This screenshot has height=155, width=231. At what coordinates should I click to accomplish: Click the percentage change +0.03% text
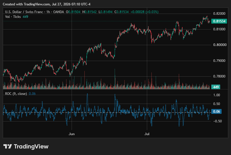point(152,12)
